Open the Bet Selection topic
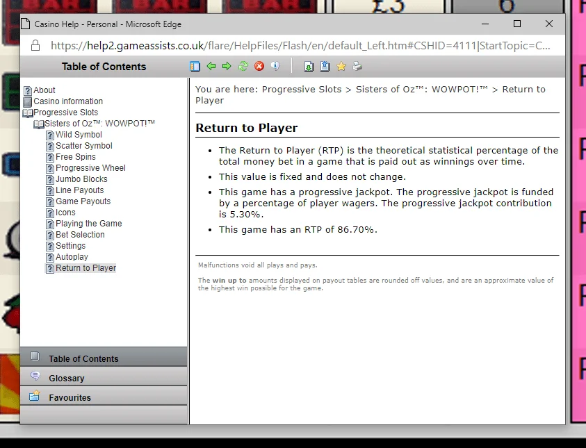Image resolution: width=586 pixels, height=448 pixels. (81, 235)
